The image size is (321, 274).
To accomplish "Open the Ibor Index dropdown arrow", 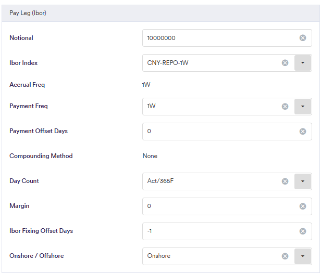I will pyautogui.click(x=303, y=63).
